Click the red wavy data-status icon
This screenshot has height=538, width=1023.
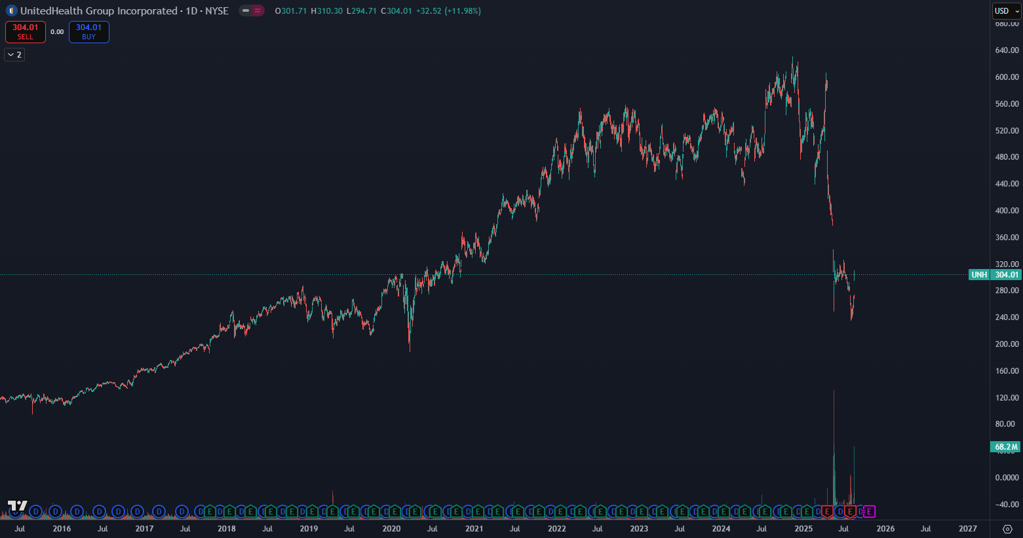coord(258,11)
